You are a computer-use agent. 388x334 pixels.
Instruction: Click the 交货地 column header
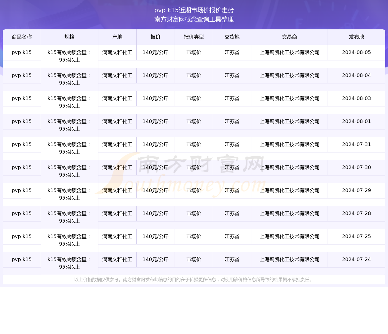coord(232,37)
